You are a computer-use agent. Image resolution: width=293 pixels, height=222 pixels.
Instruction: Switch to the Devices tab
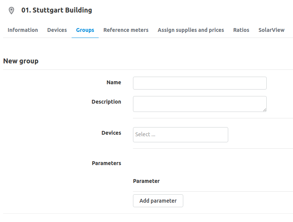57,30
